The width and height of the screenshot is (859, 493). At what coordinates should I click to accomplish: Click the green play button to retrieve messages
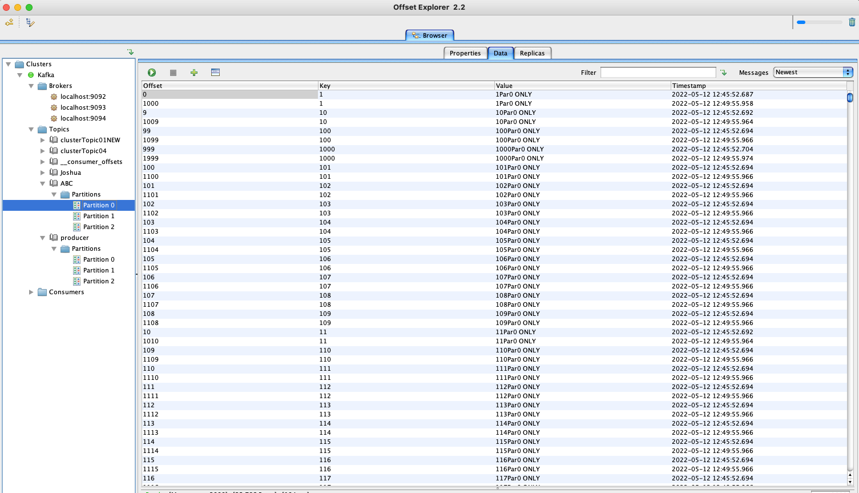tap(152, 73)
